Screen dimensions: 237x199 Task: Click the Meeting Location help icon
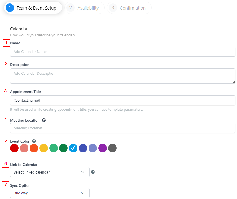click(x=44, y=120)
